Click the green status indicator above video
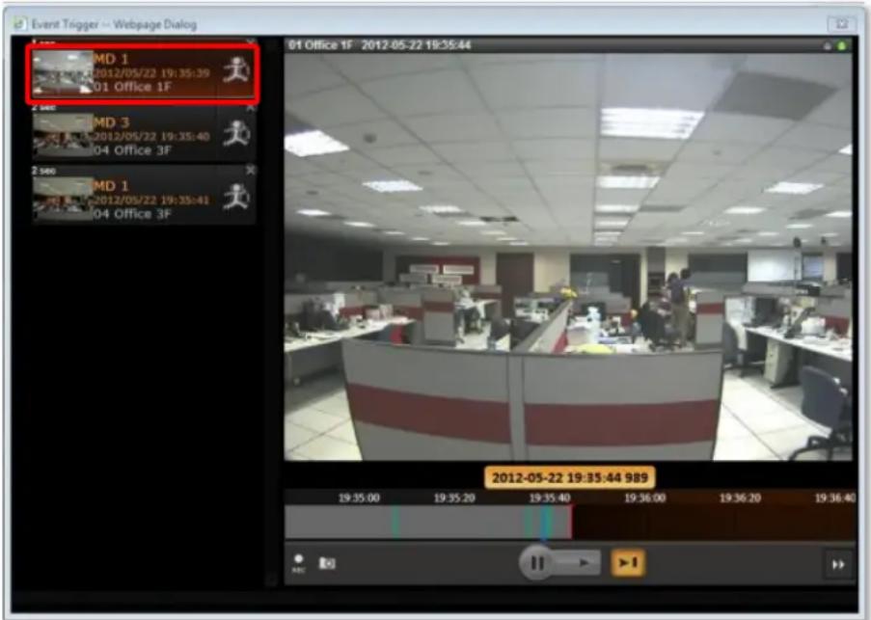Screen dimensions: 871x620 842,45
